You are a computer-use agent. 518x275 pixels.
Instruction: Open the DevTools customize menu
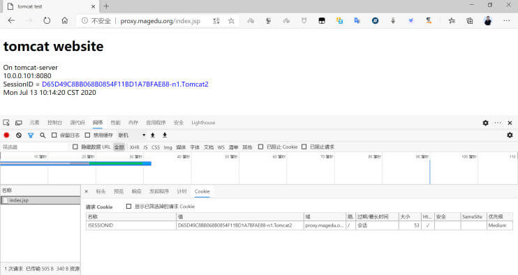click(498, 123)
